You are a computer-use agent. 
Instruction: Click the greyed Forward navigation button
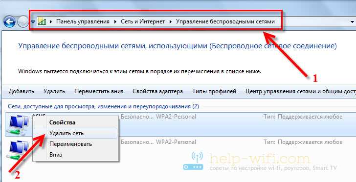tap(22, 22)
